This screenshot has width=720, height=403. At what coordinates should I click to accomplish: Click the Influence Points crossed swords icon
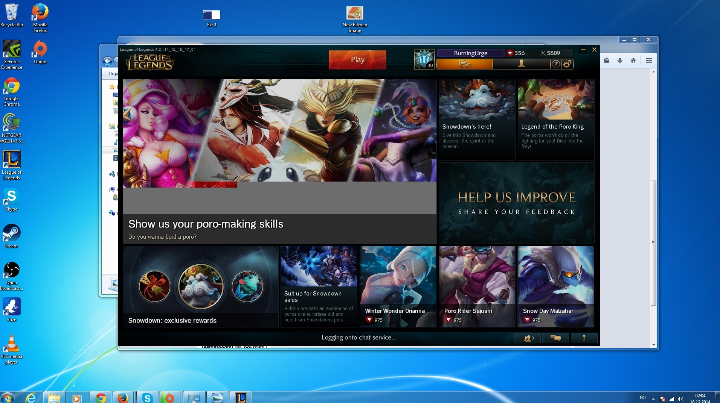543,53
